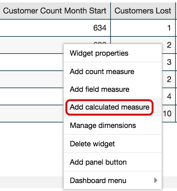Click empty area below the table
This screenshot has width=177, height=191.
32,149
